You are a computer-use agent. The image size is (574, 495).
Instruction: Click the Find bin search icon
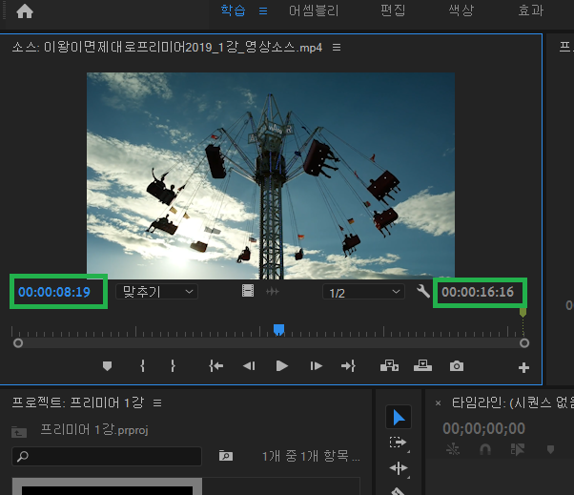point(225,456)
